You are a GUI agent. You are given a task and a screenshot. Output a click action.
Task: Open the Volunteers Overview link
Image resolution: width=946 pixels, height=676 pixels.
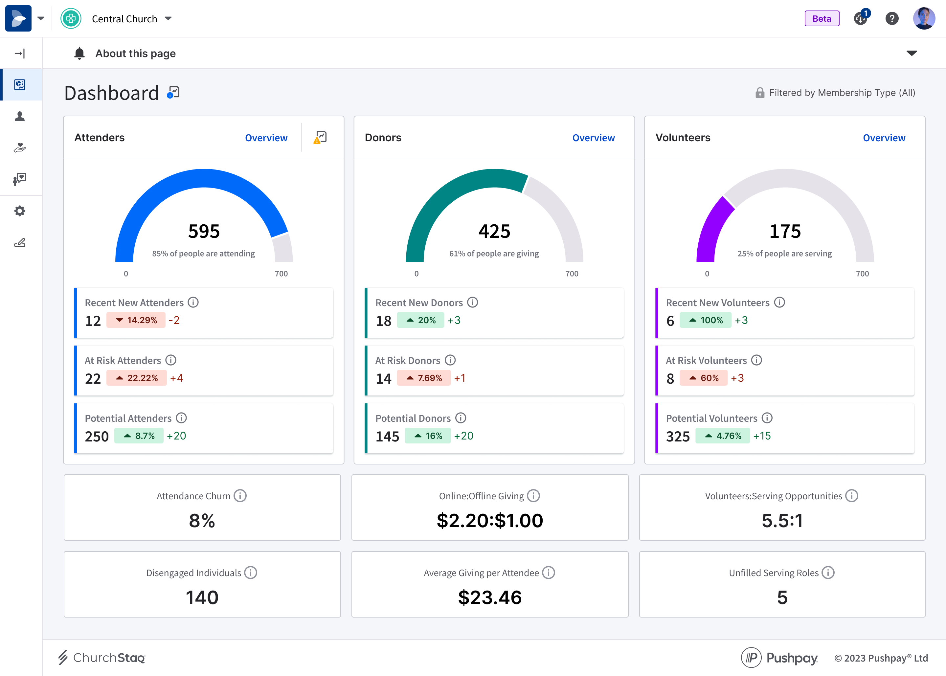(884, 137)
